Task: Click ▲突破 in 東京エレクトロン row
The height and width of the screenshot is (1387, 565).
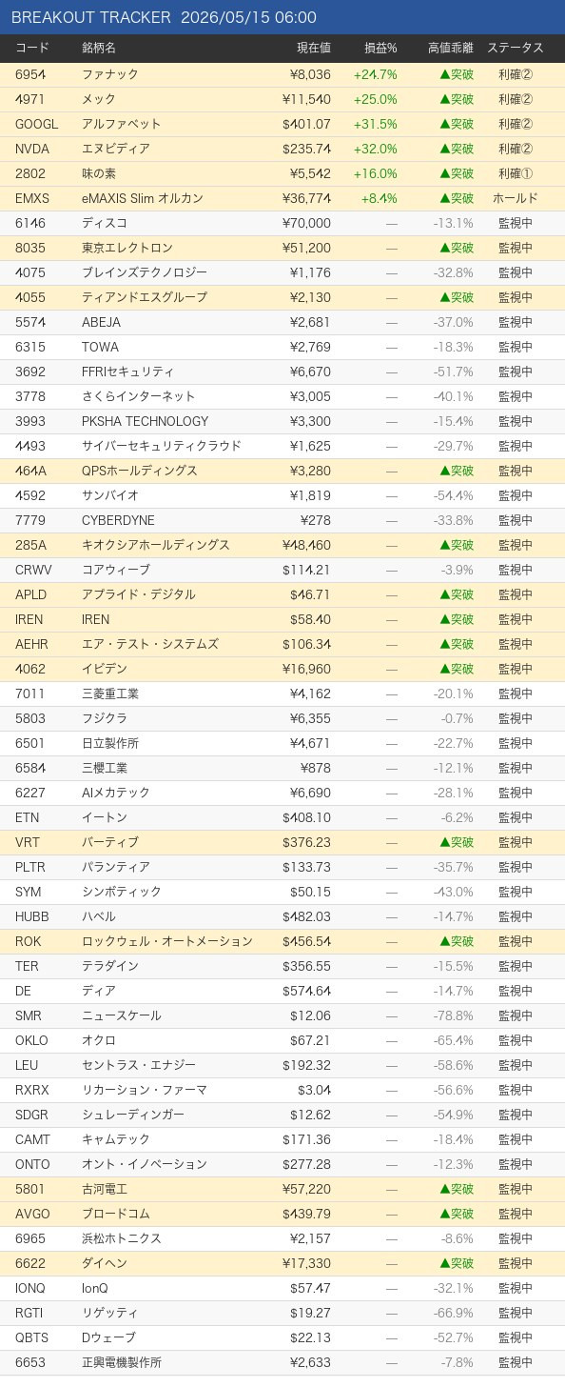Action: (x=457, y=248)
